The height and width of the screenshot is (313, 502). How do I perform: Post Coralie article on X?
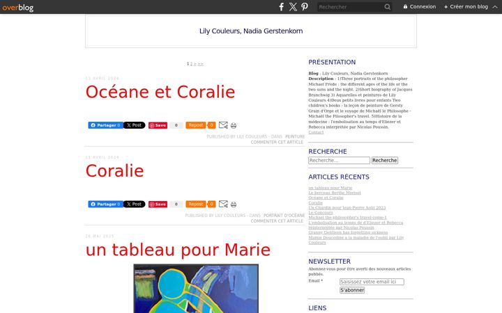tap(134, 204)
